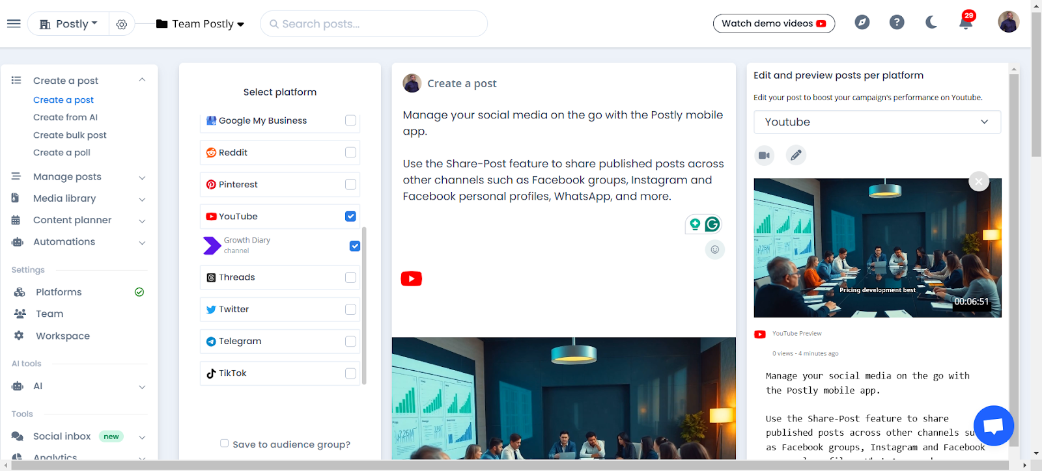Screen dimensions: 1042x471
Task: Click the uploaded meeting image in post editor
Action: click(x=563, y=398)
